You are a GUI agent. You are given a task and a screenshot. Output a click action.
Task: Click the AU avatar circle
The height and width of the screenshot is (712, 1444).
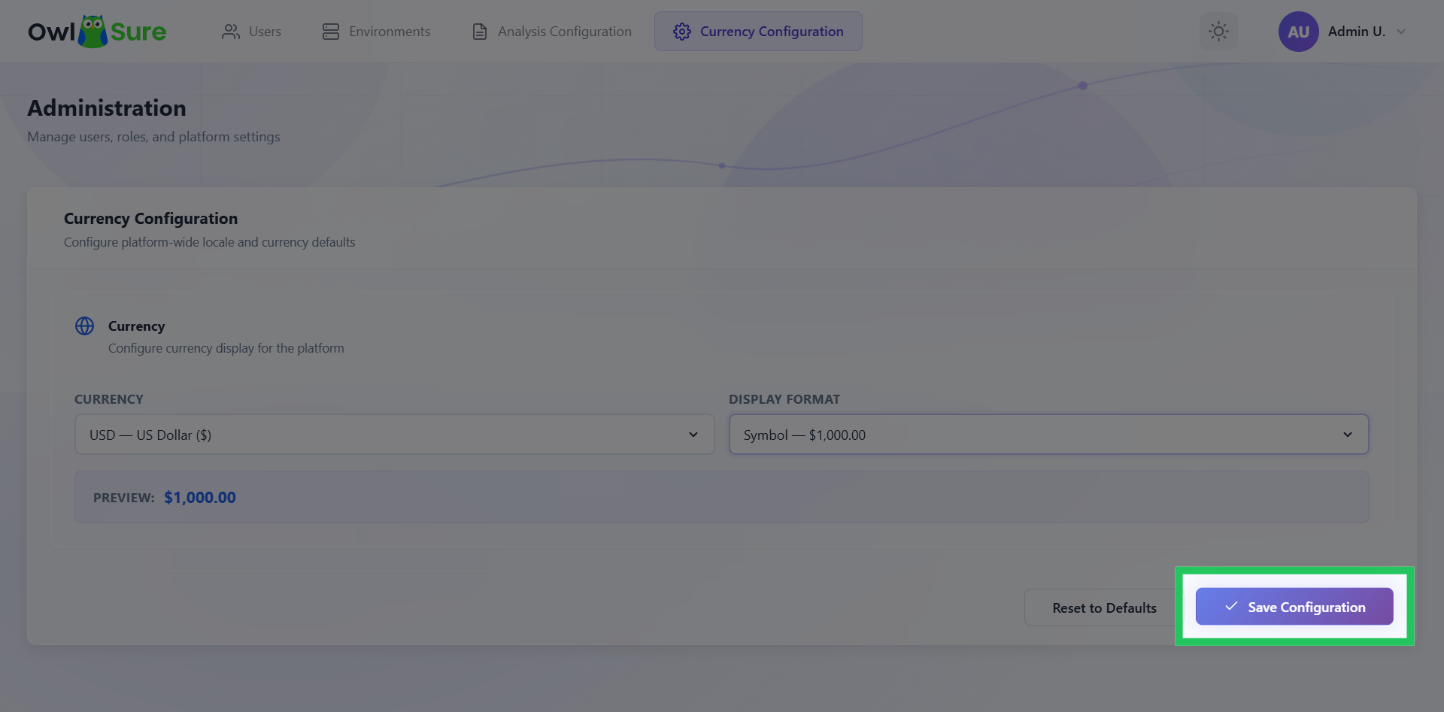1299,32
